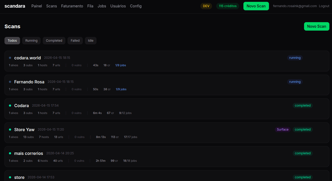This screenshot has height=181, width=332.
Task: Filter scans by Running status
Action: (x=31, y=41)
